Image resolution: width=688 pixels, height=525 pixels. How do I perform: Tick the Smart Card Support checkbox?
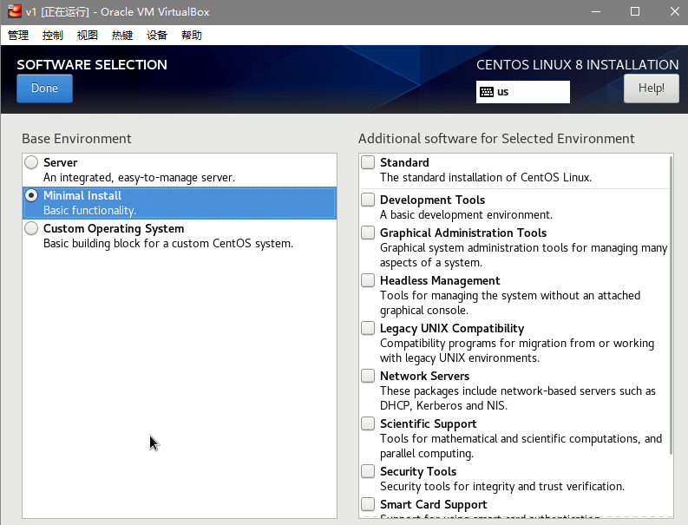(368, 504)
